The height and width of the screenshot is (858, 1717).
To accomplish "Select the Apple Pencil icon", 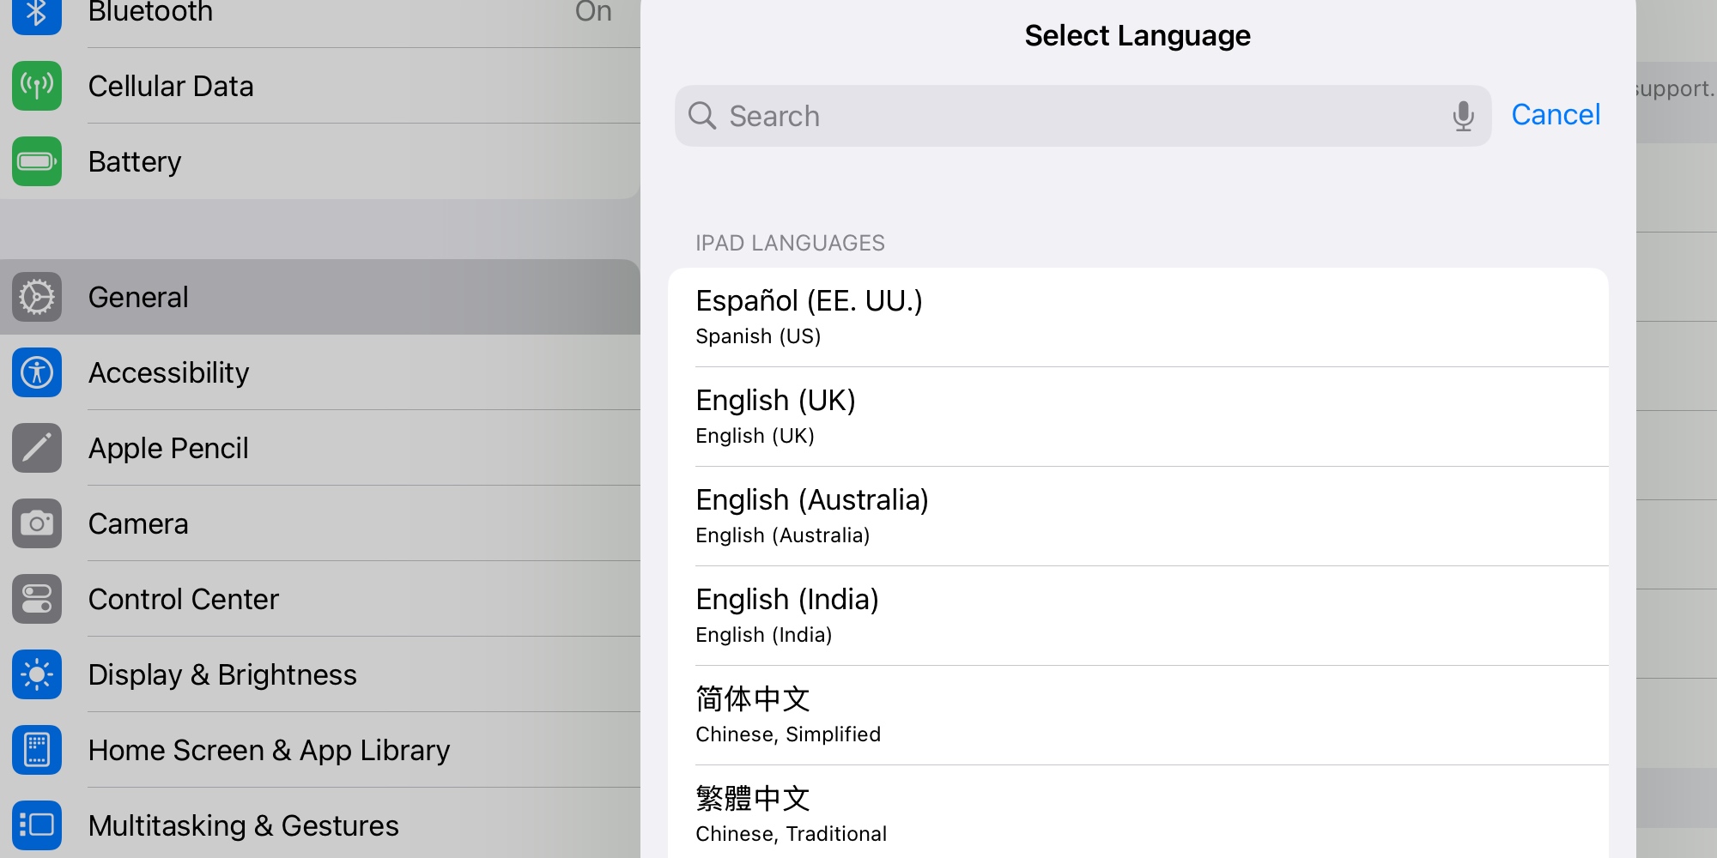I will [36, 448].
